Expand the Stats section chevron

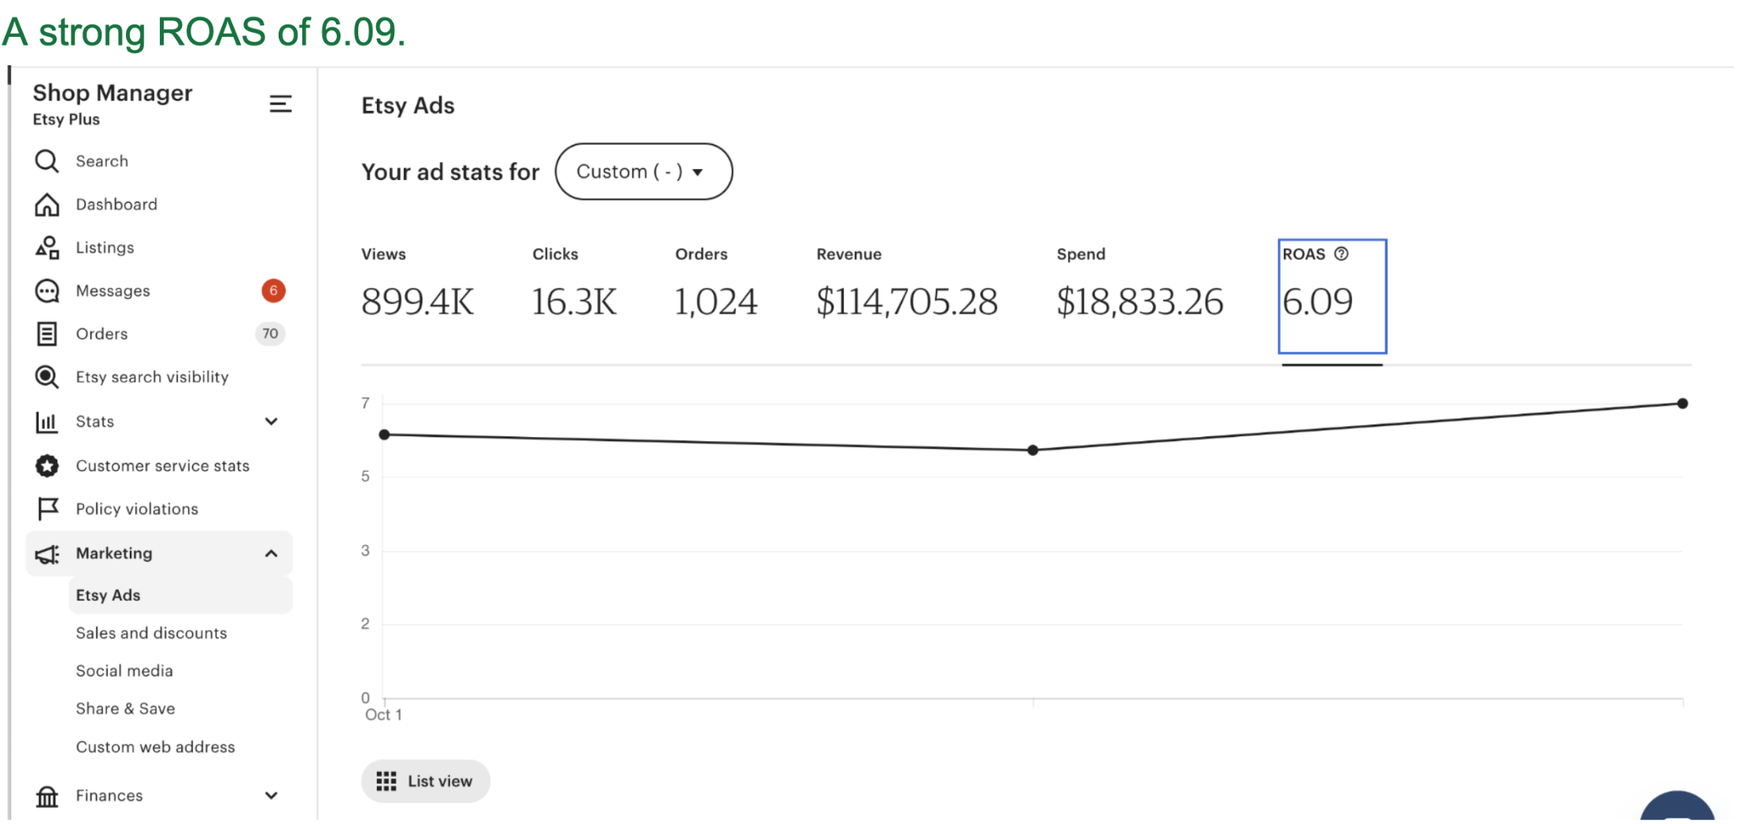pyautogui.click(x=272, y=421)
